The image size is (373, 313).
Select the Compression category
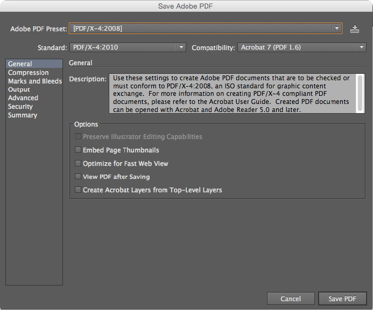pyautogui.click(x=34, y=73)
